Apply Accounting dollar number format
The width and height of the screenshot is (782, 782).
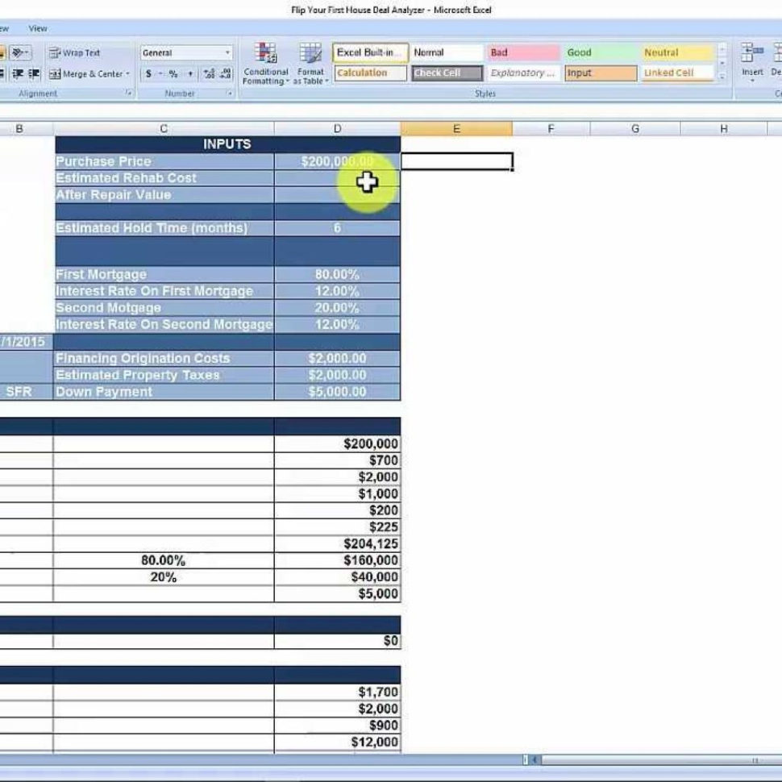click(148, 74)
